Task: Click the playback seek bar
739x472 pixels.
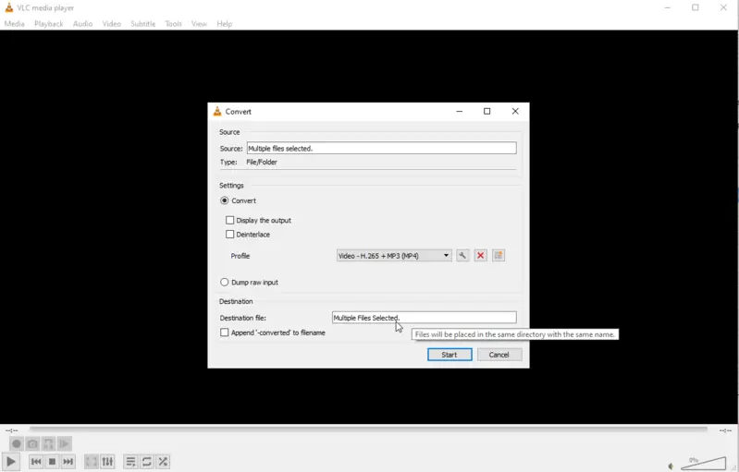Action: tap(368, 429)
